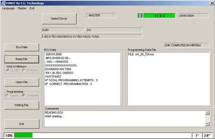Image resolution: width=215 pixels, height=139 pixels.
Task: Click the 24'' seconds timer box
Action: coord(207,136)
